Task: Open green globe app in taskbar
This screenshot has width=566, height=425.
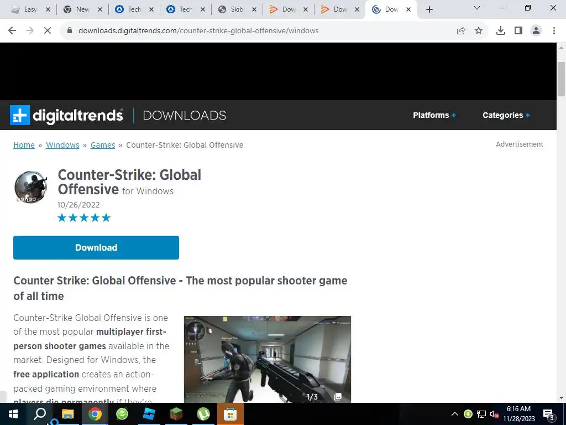Action: [122, 414]
